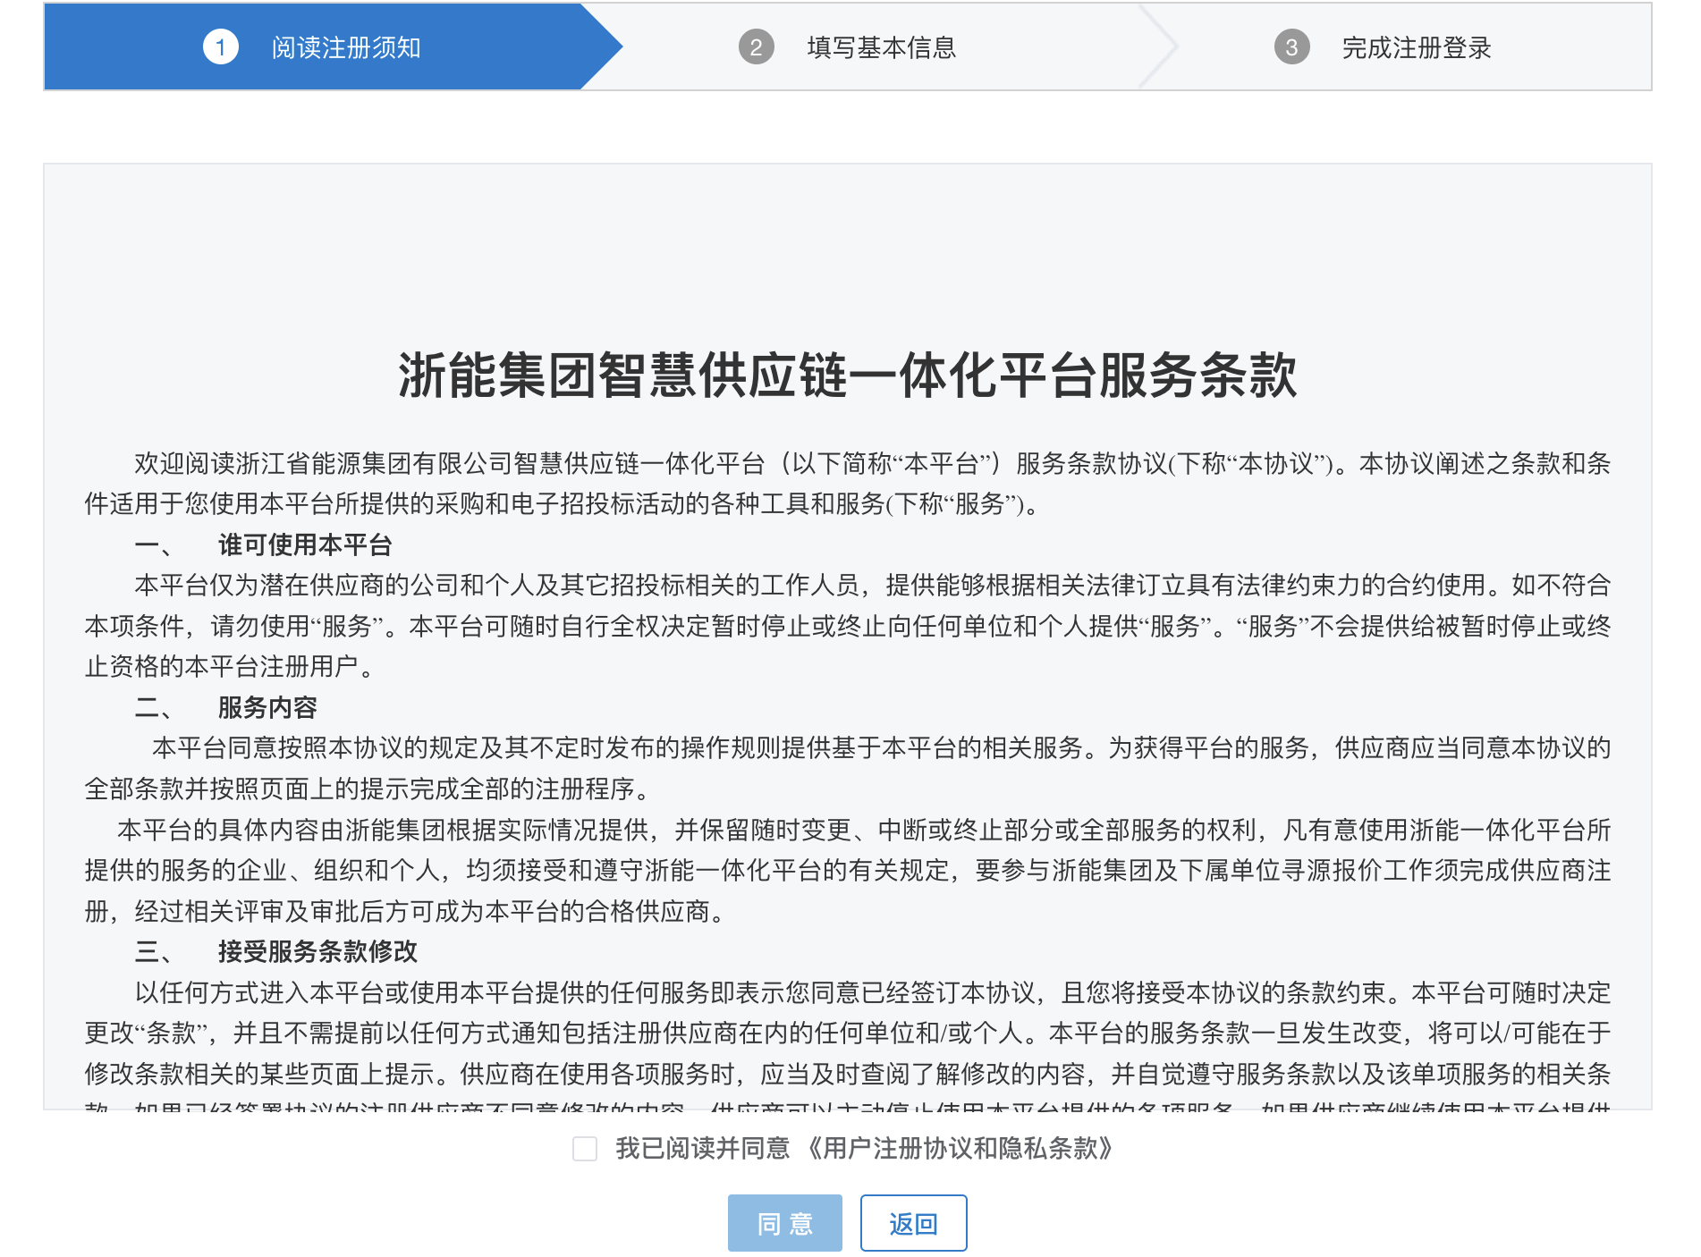1701x1257 pixels.
Task: Click the step number 3 circle icon
Action: (x=1291, y=47)
